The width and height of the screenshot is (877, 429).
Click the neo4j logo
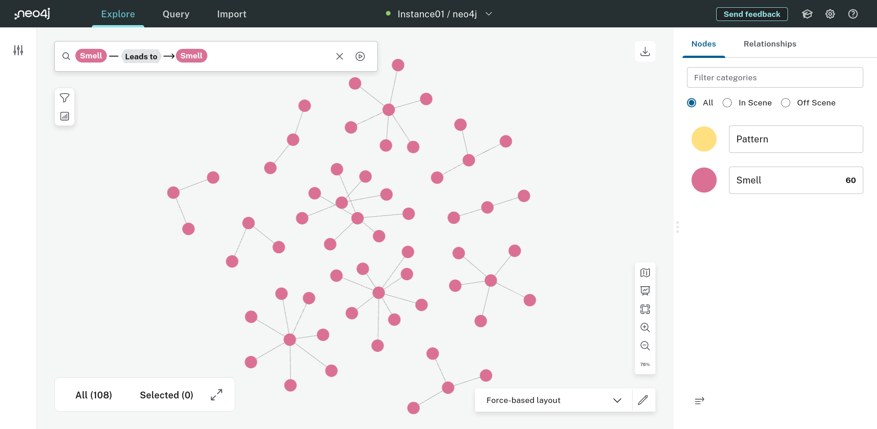click(x=32, y=14)
